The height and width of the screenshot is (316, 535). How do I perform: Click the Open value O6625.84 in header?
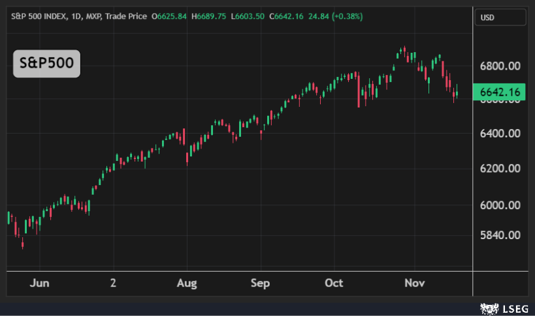[169, 16]
